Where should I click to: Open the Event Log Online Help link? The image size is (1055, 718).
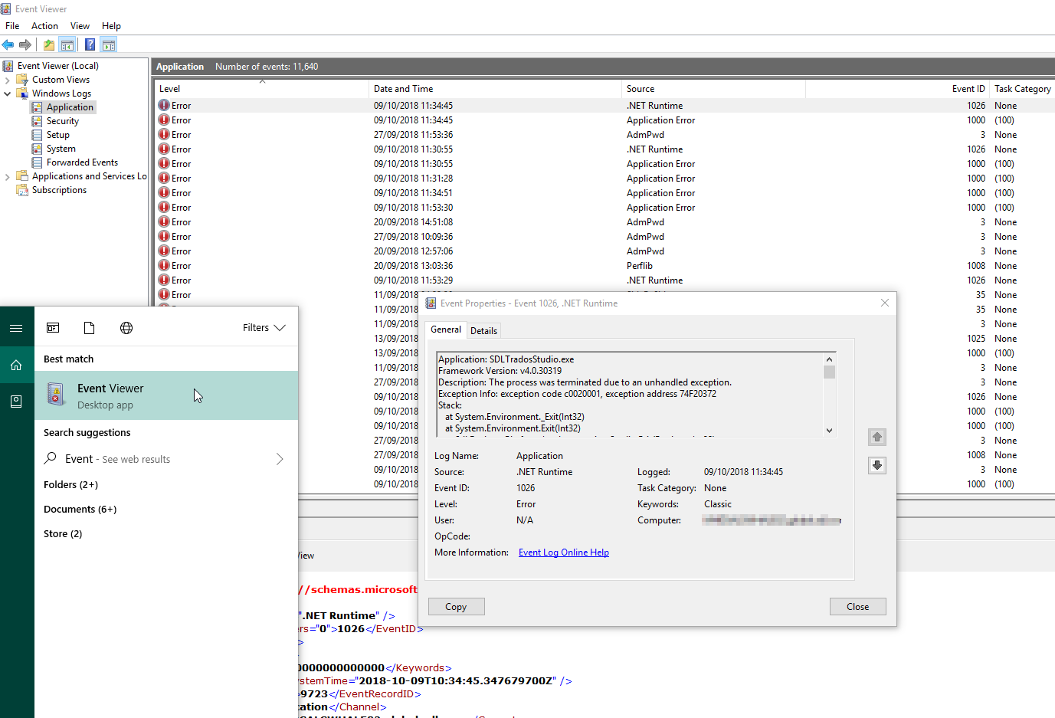(564, 552)
